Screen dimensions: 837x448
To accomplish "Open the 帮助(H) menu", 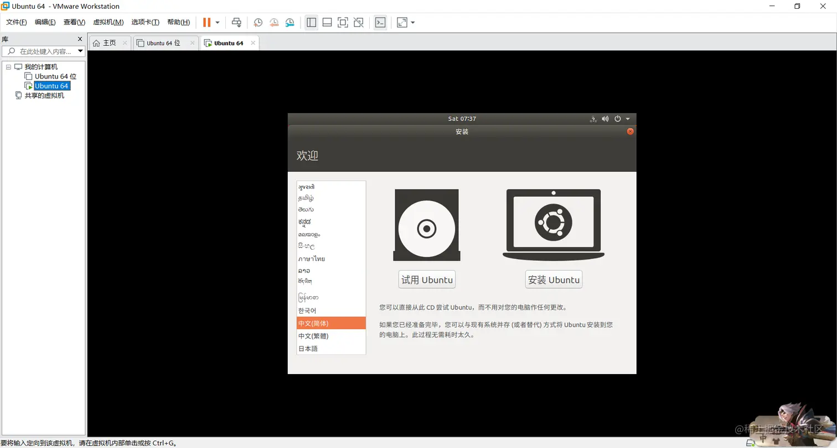I will [x=178, y=22].
